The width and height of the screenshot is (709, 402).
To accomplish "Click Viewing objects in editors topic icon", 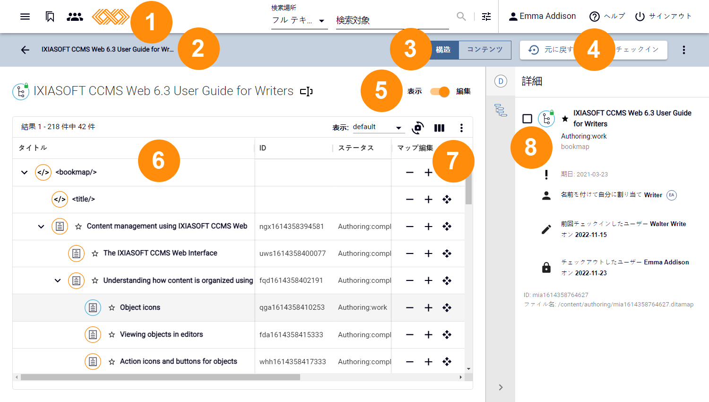I will tap(93, 334).
